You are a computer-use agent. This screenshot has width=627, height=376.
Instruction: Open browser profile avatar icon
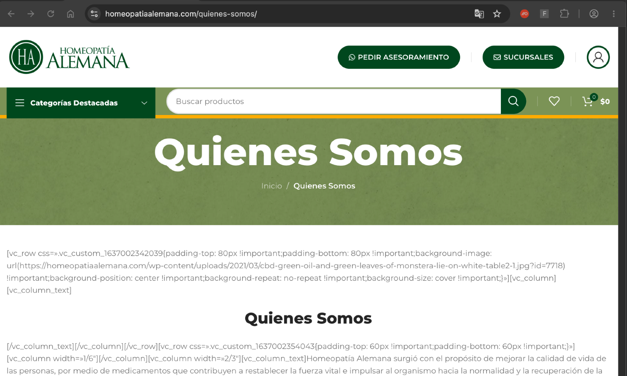[594, 14]
